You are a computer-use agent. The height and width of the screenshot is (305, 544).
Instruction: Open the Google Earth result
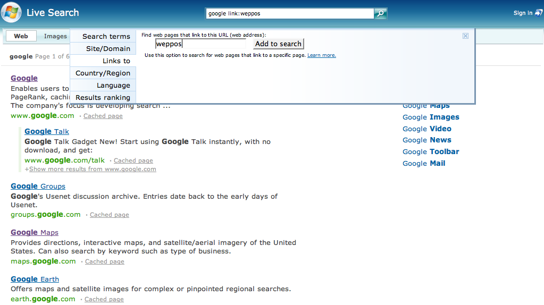[35, 279]
